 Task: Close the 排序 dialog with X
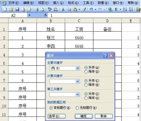coord(111,56)
